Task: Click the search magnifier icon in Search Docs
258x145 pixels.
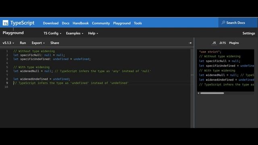Action: [223, 23]
